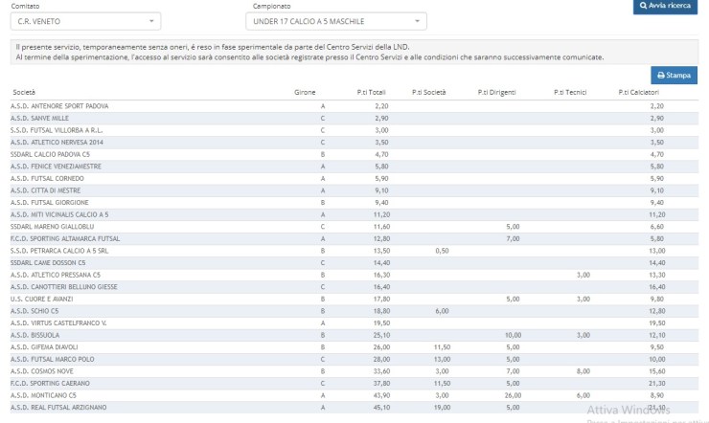
Task: Click the Girone column header
Action: tap(305, 92)
